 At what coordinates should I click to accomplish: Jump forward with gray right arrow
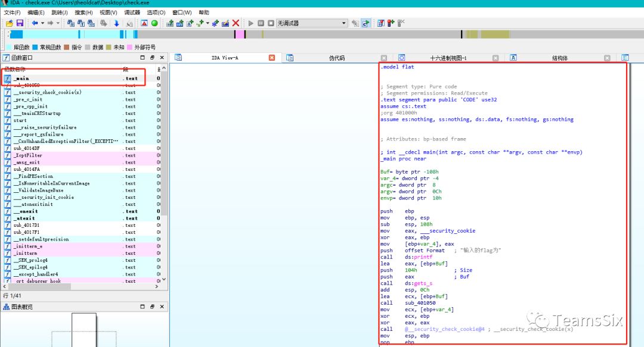tap(51, 23)
